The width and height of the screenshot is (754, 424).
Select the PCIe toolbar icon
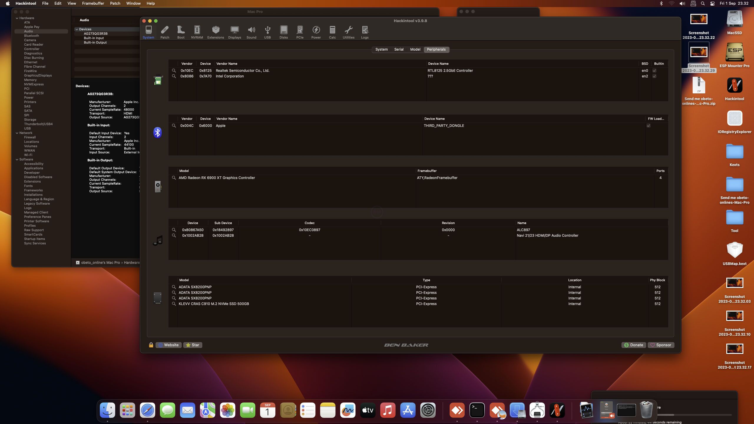[300, 32]
